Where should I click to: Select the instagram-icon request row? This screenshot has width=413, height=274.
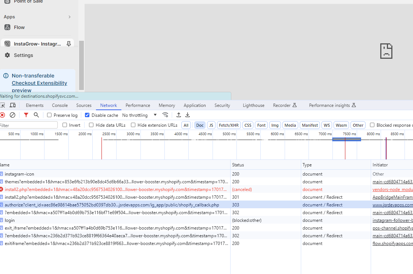point(207,174)
